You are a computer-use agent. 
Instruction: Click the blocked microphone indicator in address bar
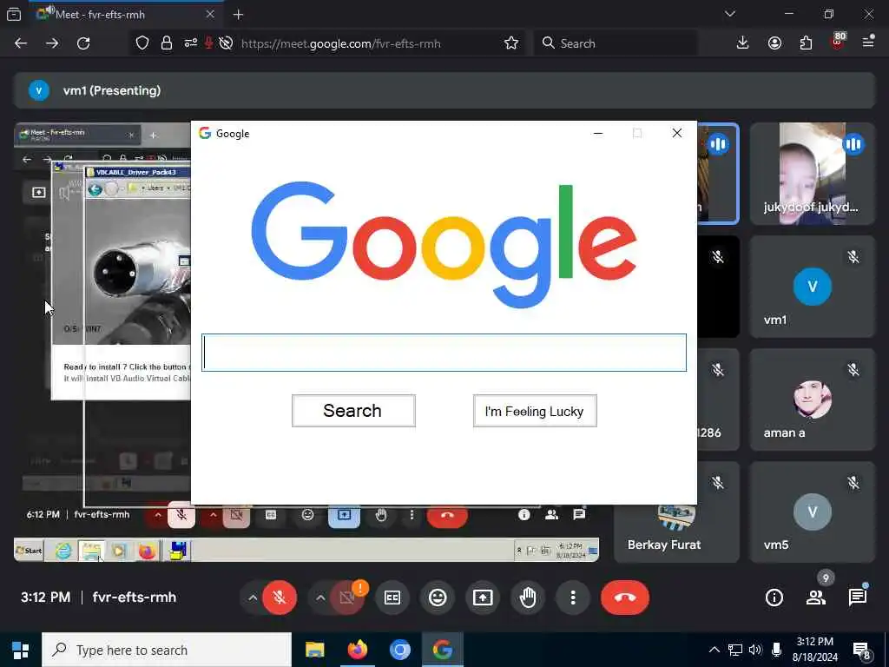208,43
